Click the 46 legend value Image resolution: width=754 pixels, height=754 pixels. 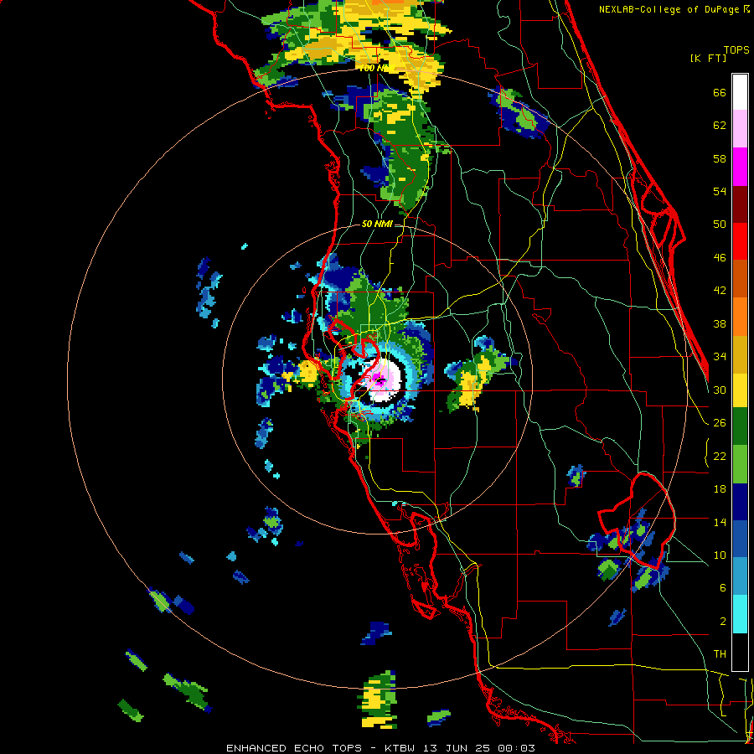pyautogui.click(x=720, y=258)
